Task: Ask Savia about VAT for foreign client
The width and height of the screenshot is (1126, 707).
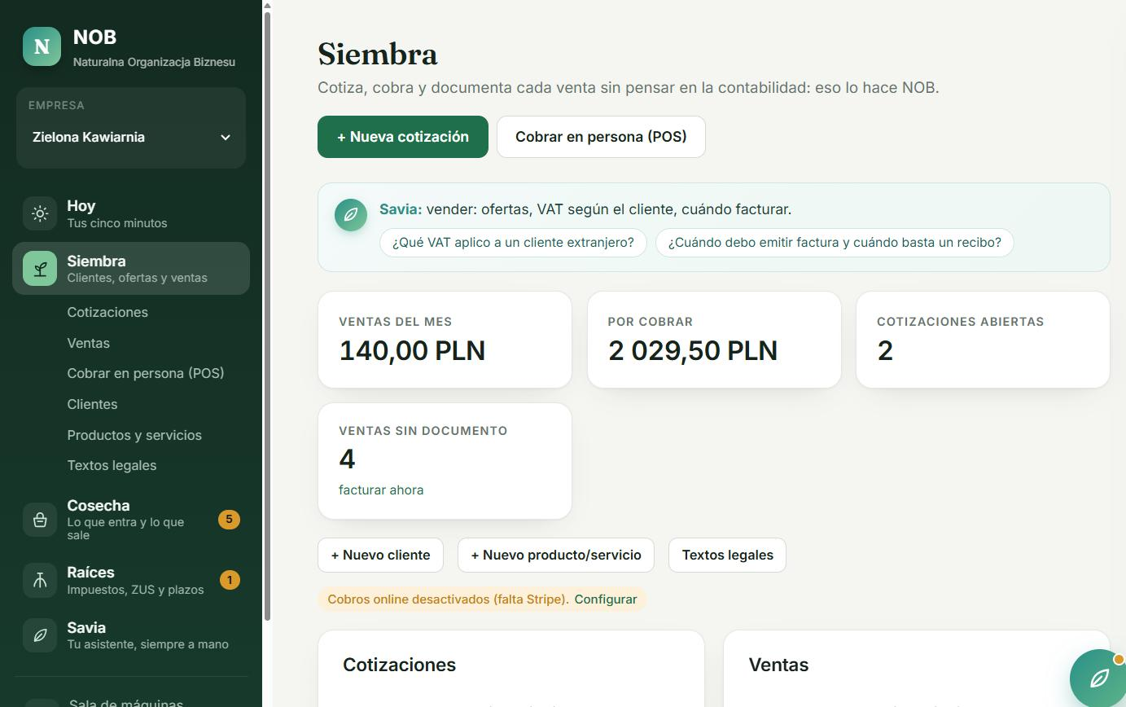Action: (x=513, y=243)
